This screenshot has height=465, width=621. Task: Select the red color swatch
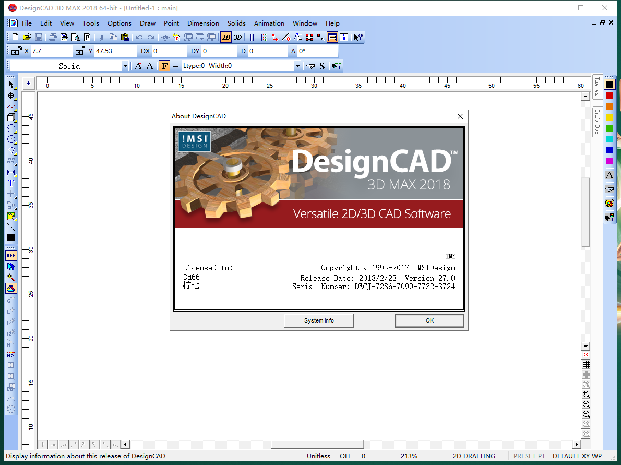pyautogui.click(x=610, y=95)
